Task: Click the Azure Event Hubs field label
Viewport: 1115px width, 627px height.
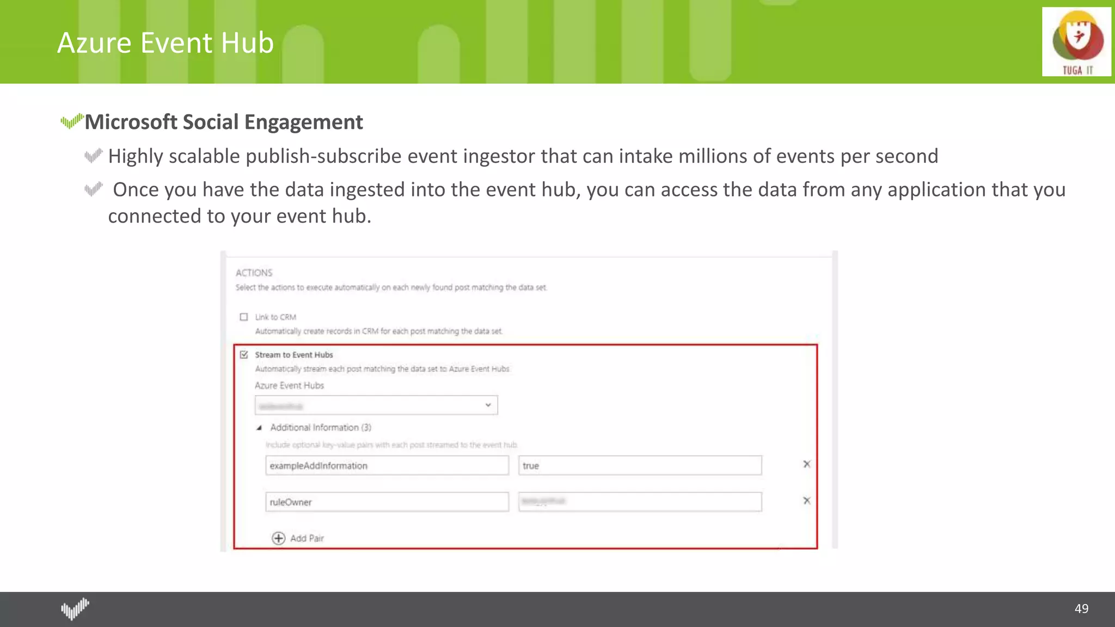Action: tap(289, 385)
